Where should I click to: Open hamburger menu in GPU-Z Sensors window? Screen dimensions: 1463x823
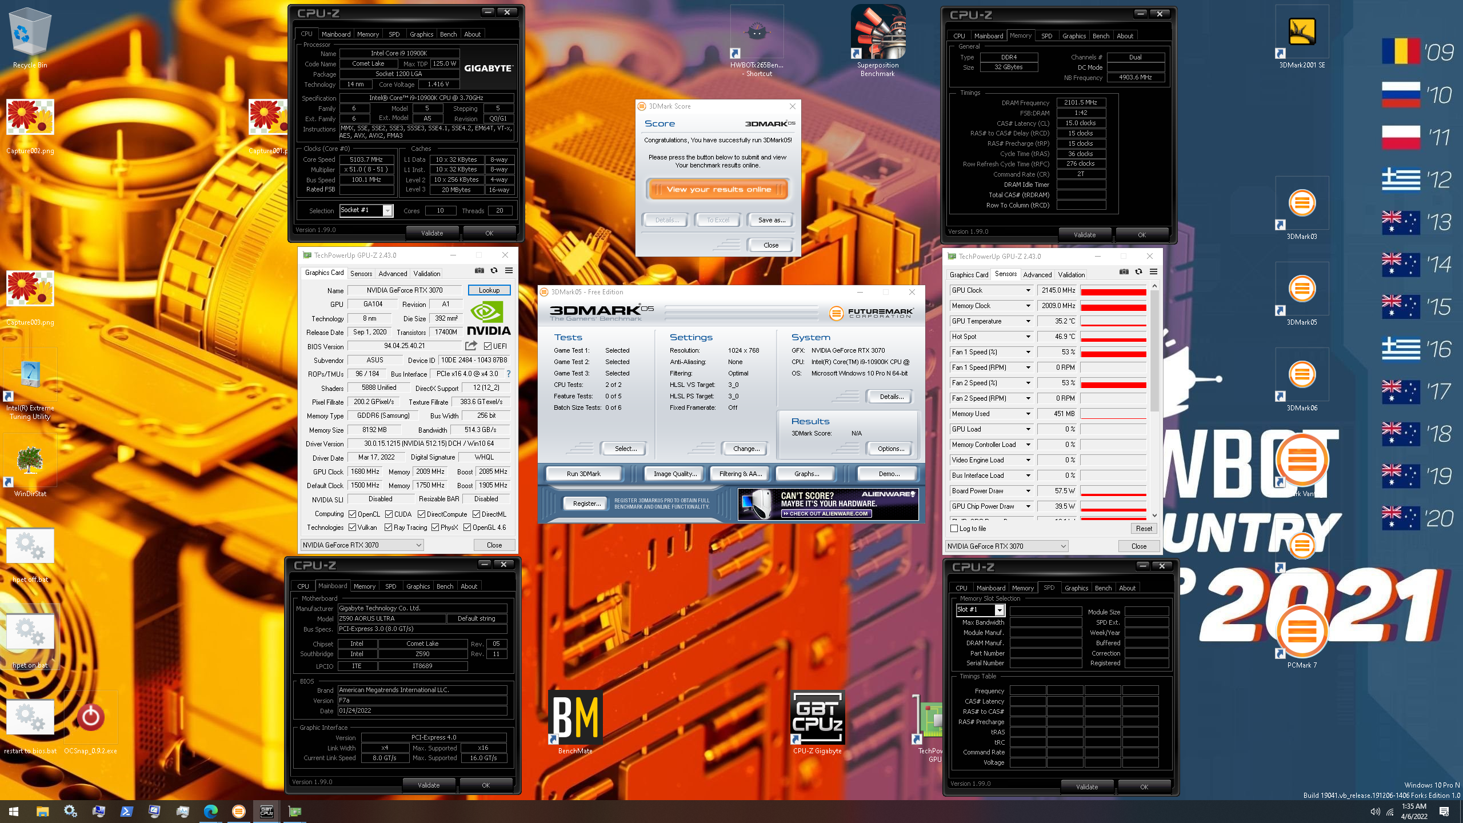click(x=1153, y=272)
